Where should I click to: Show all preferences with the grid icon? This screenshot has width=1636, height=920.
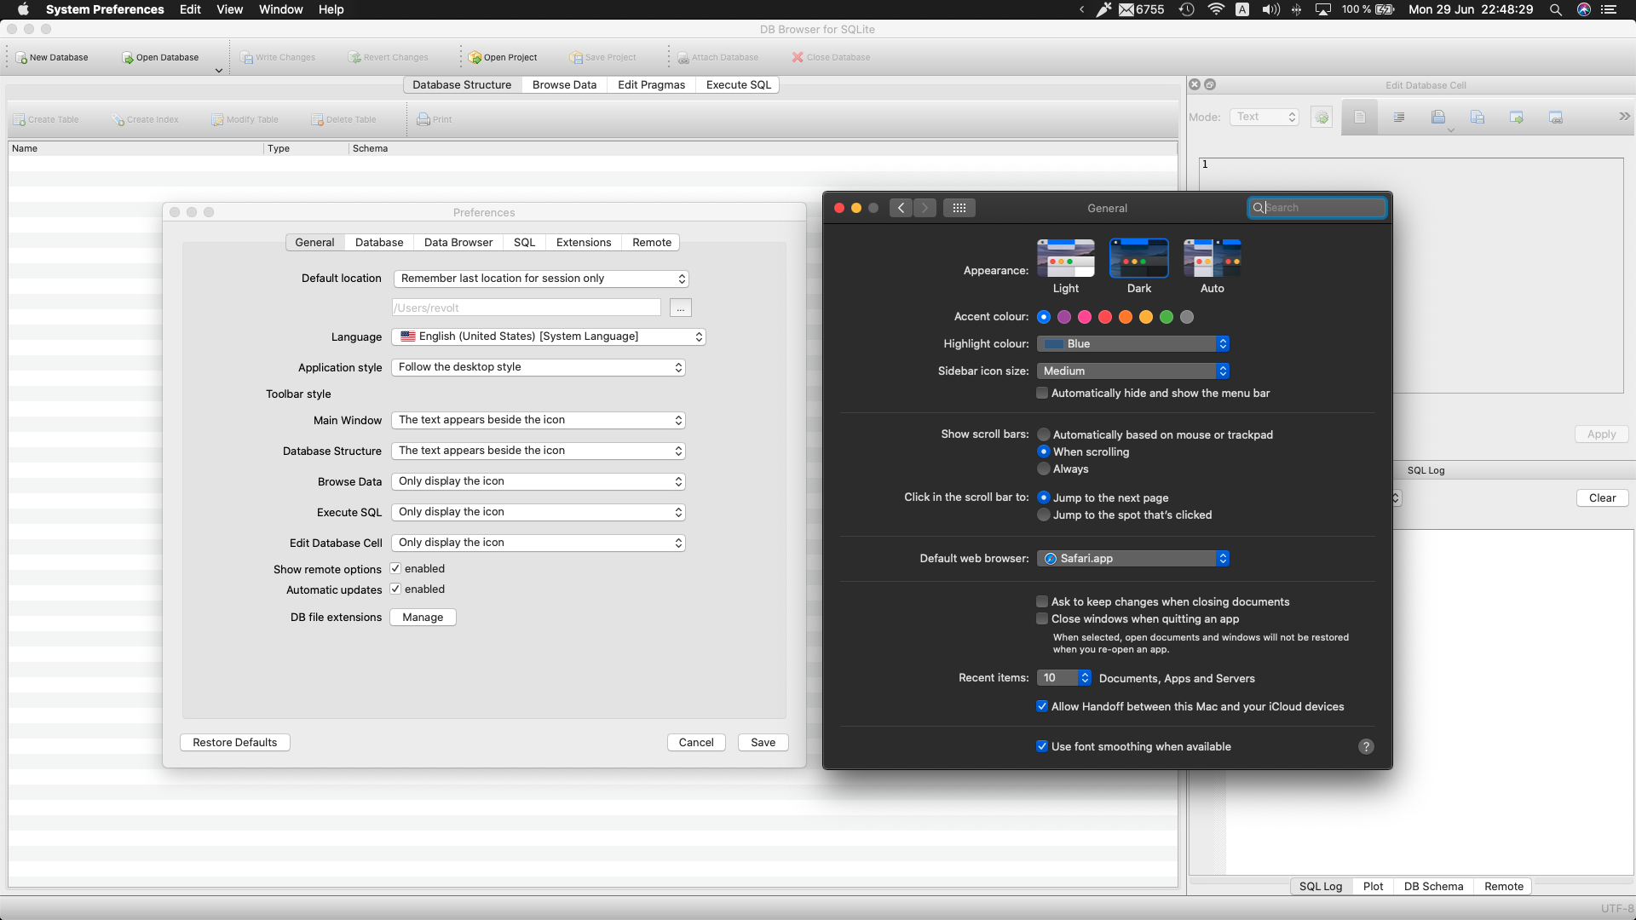[x=959, y=208]
